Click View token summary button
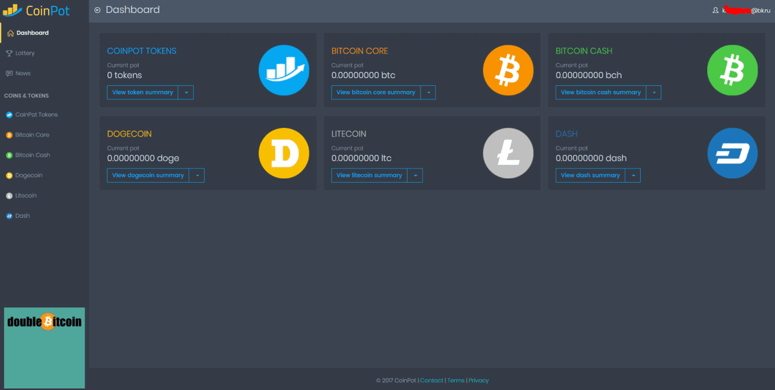The image size is (775, 390). click(143, 92)
